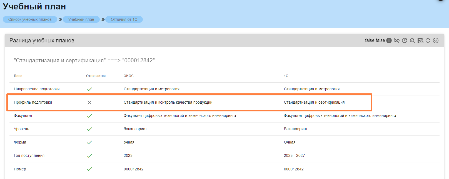Screen dimensions: 449x179
Task: Click the cross icon in Профиль подготовки row
Action: coord(89,103)
